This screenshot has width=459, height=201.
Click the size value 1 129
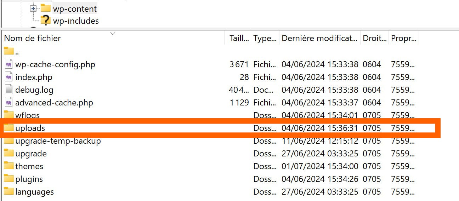[x=239, y=103]
